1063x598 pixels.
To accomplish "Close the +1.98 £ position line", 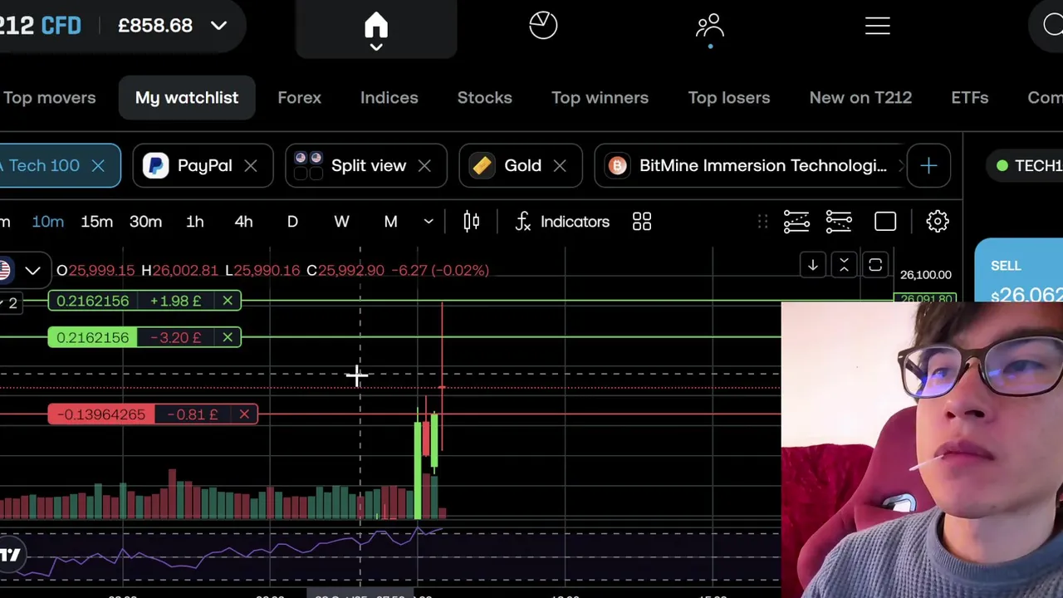I will pos(228,301).
